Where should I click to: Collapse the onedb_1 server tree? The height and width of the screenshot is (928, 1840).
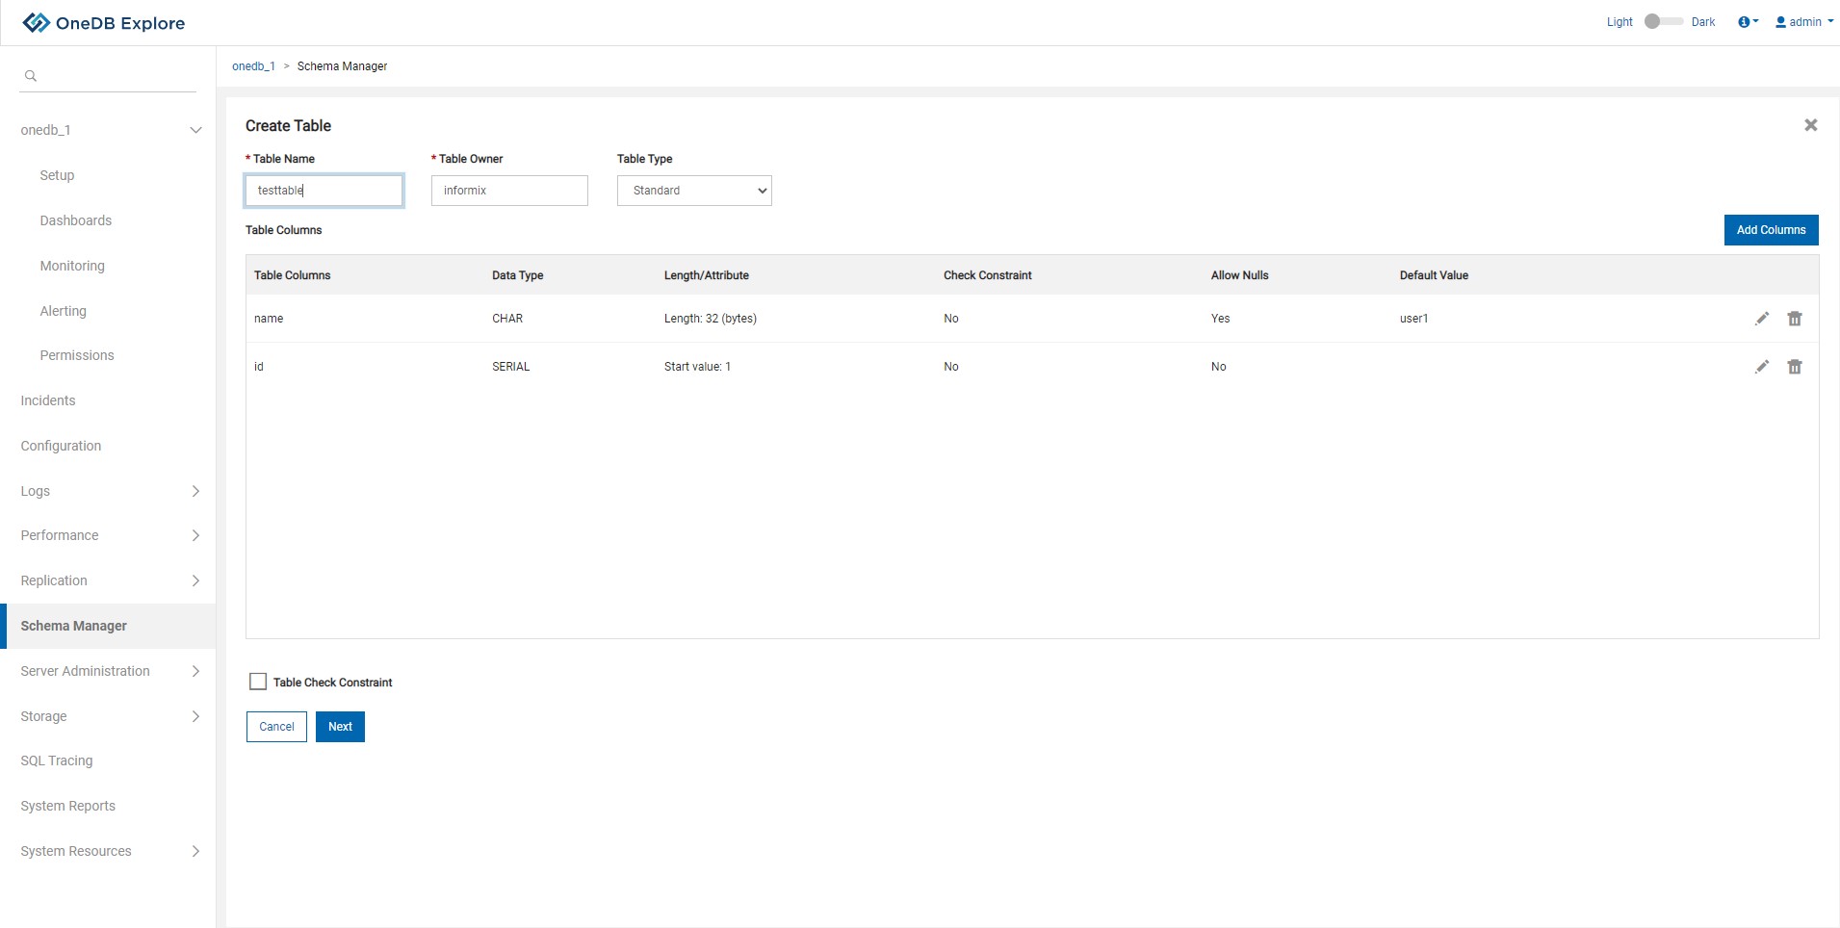195,130
